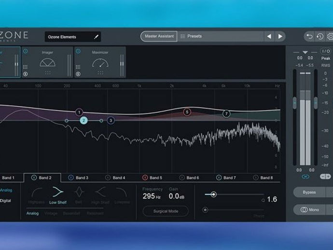Click the left Q handle of node 2
Image resolution: width=333 pixels, height=250 pixels.
tap(67, 121)
